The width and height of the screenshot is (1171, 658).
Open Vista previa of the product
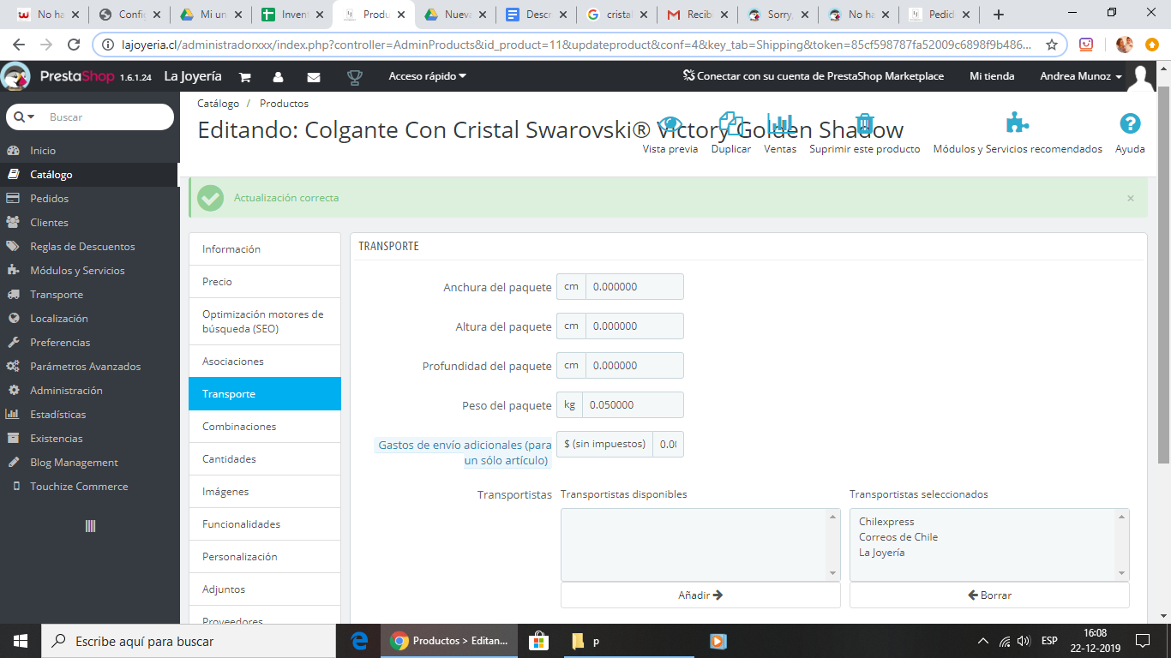click(670, 134)
